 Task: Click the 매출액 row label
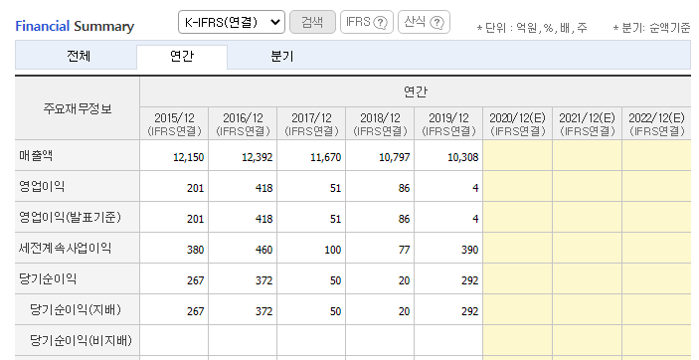pyautogui.click(x=36, y=156)
